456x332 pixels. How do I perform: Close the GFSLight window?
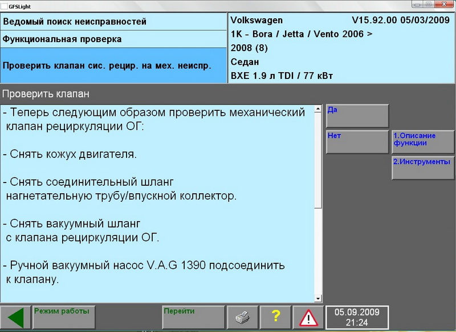click(x=445, y=5)
